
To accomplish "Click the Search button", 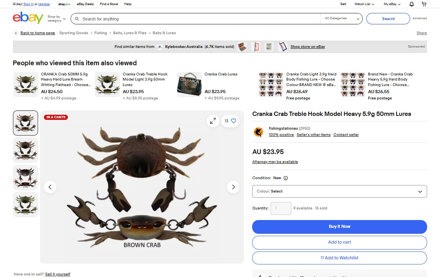I will [388, 18].
